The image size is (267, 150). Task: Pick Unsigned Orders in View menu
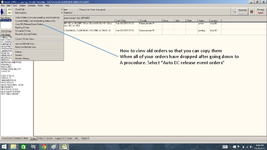click(23, 31)
